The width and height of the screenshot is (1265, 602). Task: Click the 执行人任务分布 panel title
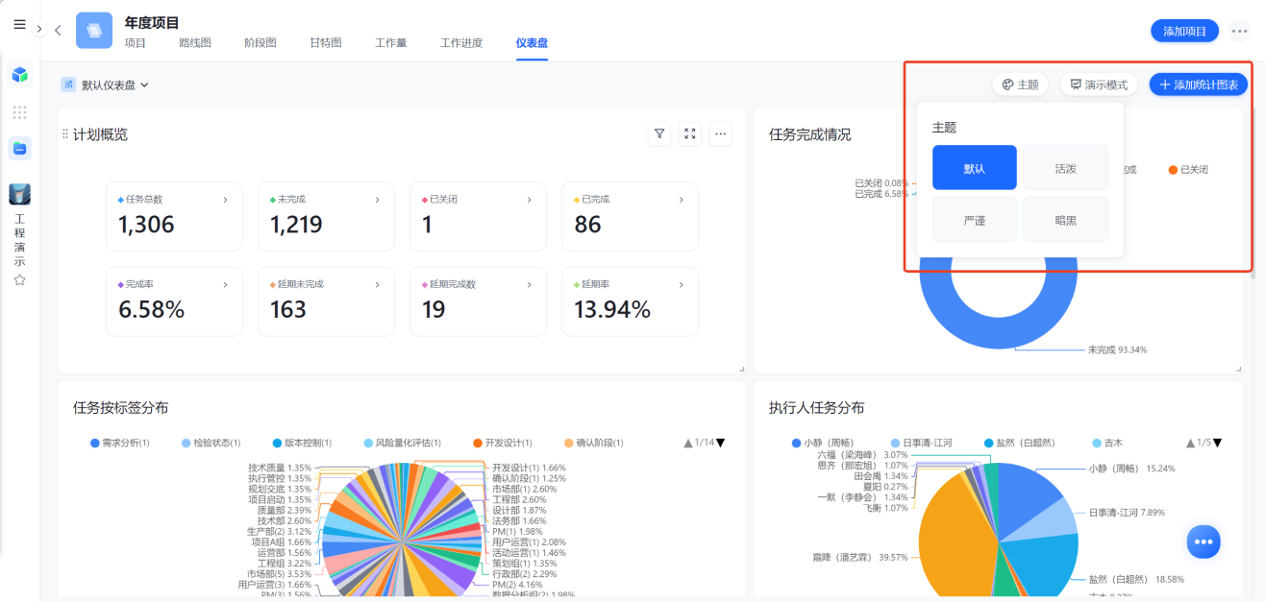point(816,408)
